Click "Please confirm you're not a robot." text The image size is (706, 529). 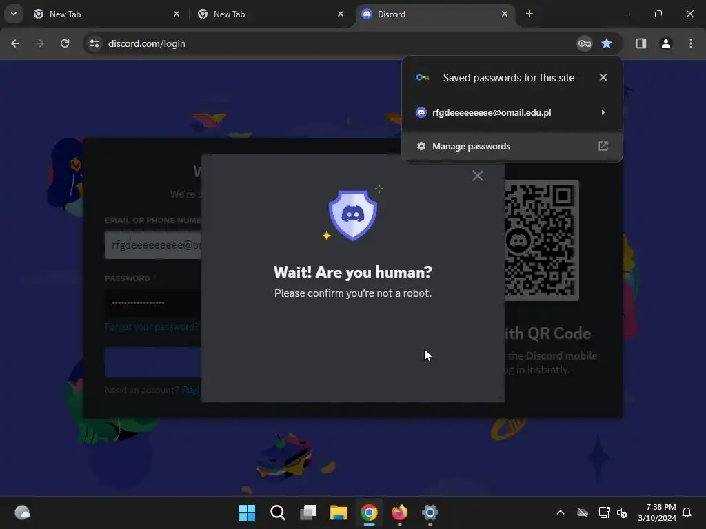(353, 293)
